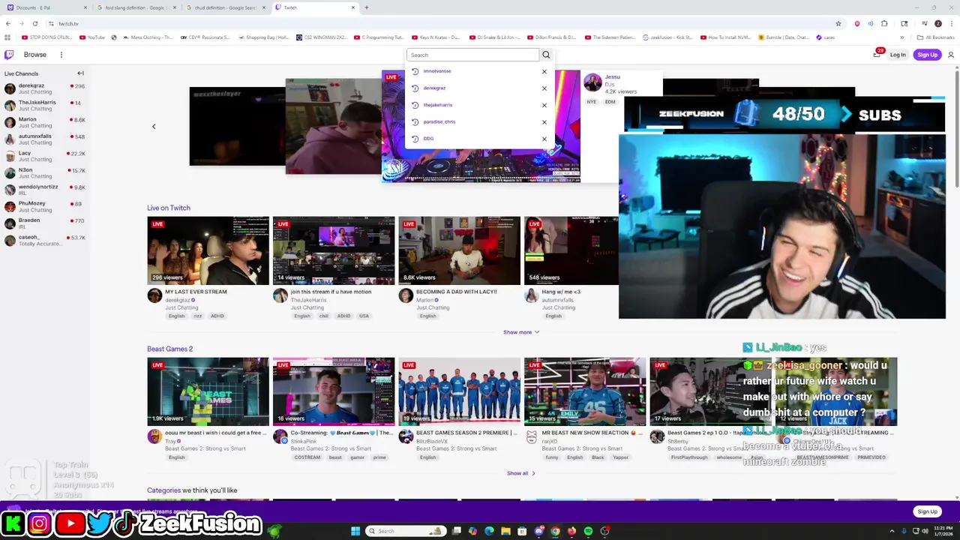
Task: Click the Log In button
Action: (898, 55)
